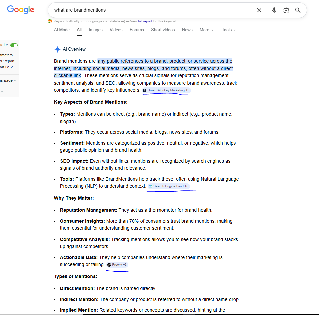Click inside the search input field
Screen dimensions: 319x315
[134, 10]
